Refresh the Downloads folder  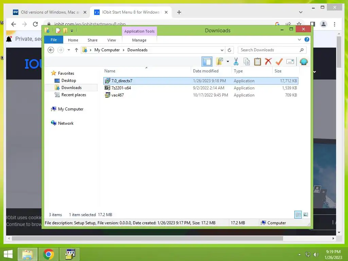click(x=229, y=50)
